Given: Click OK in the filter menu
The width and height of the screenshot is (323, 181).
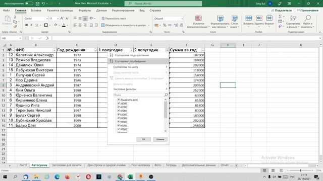Looking at the screenshot, I should [x=143, y=139].
